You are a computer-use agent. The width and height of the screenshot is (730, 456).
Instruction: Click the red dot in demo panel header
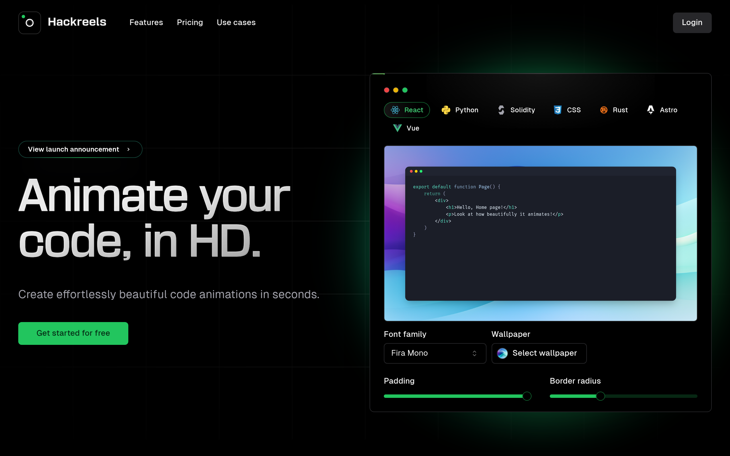tap(387, 90)
